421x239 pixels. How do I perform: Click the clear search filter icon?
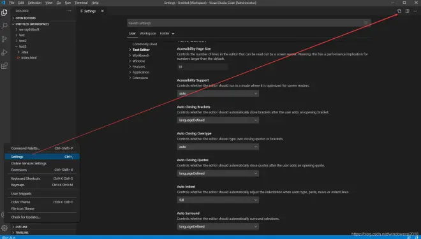coord(366,23)
